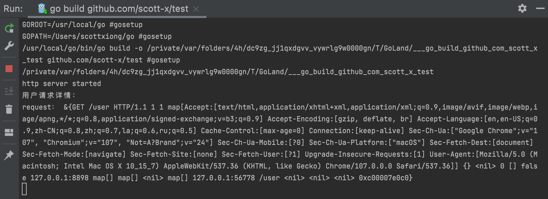
Task: Stop the running process
Action: (9, 69)
